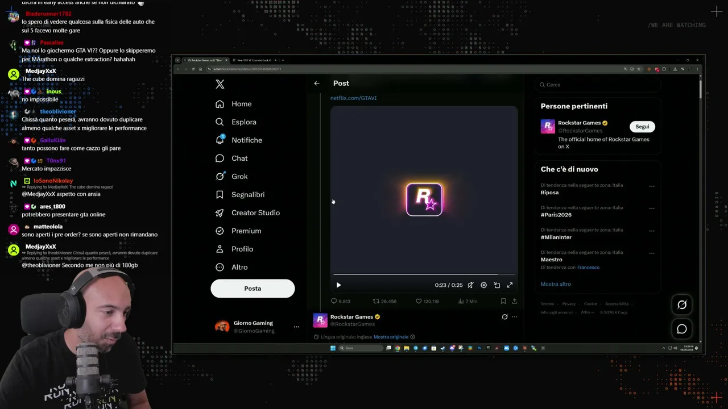The height and width of the screenshot is (409, 728).
Task: Click the Segui button for Rockstar Games
Action: pyautogui.click(x=642, y=127)
